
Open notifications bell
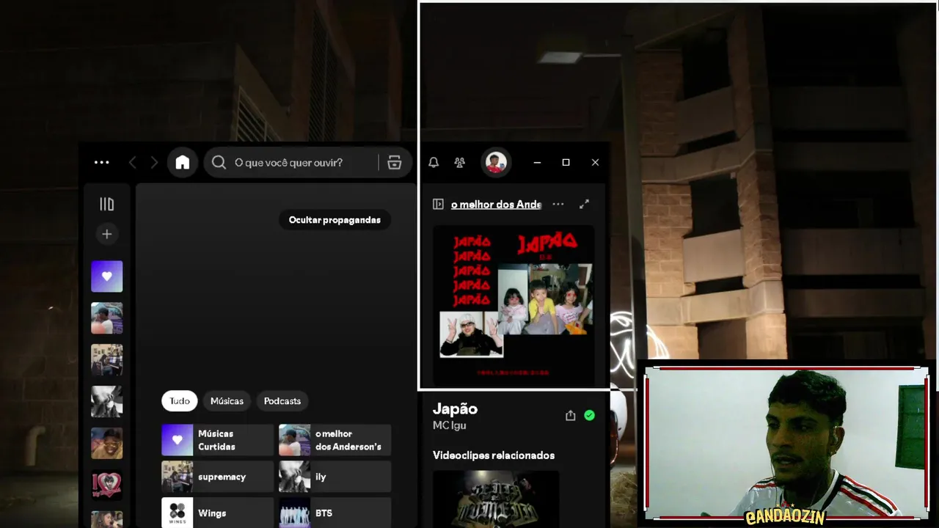[x=434, y=163]
